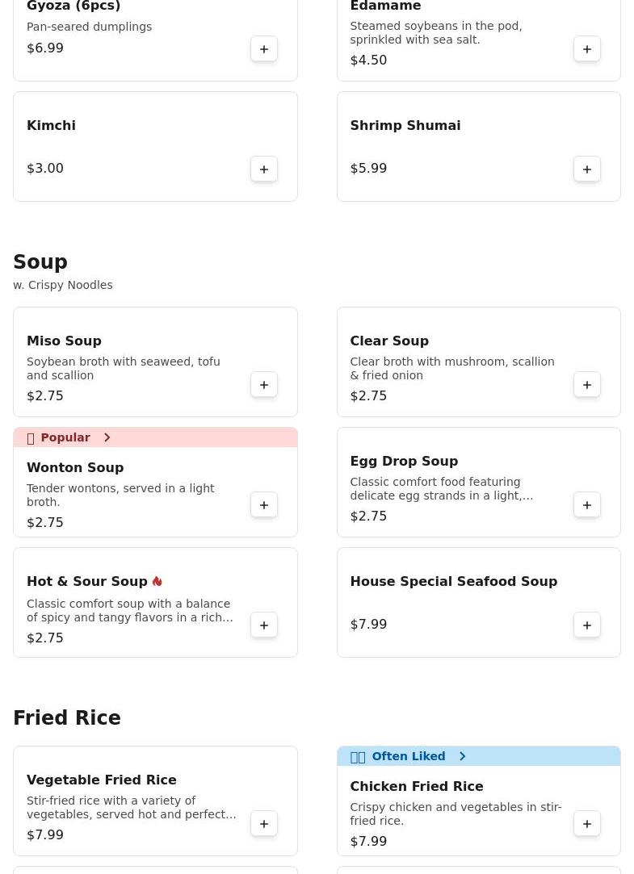Add Vegetable Fried Rice to cart
The width and height of the screenshot is (634, 874).
[x=264, y=823]
